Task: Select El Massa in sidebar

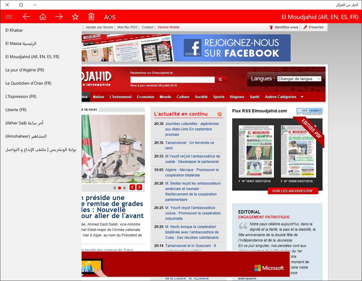Action: click(x=41, y=43)
